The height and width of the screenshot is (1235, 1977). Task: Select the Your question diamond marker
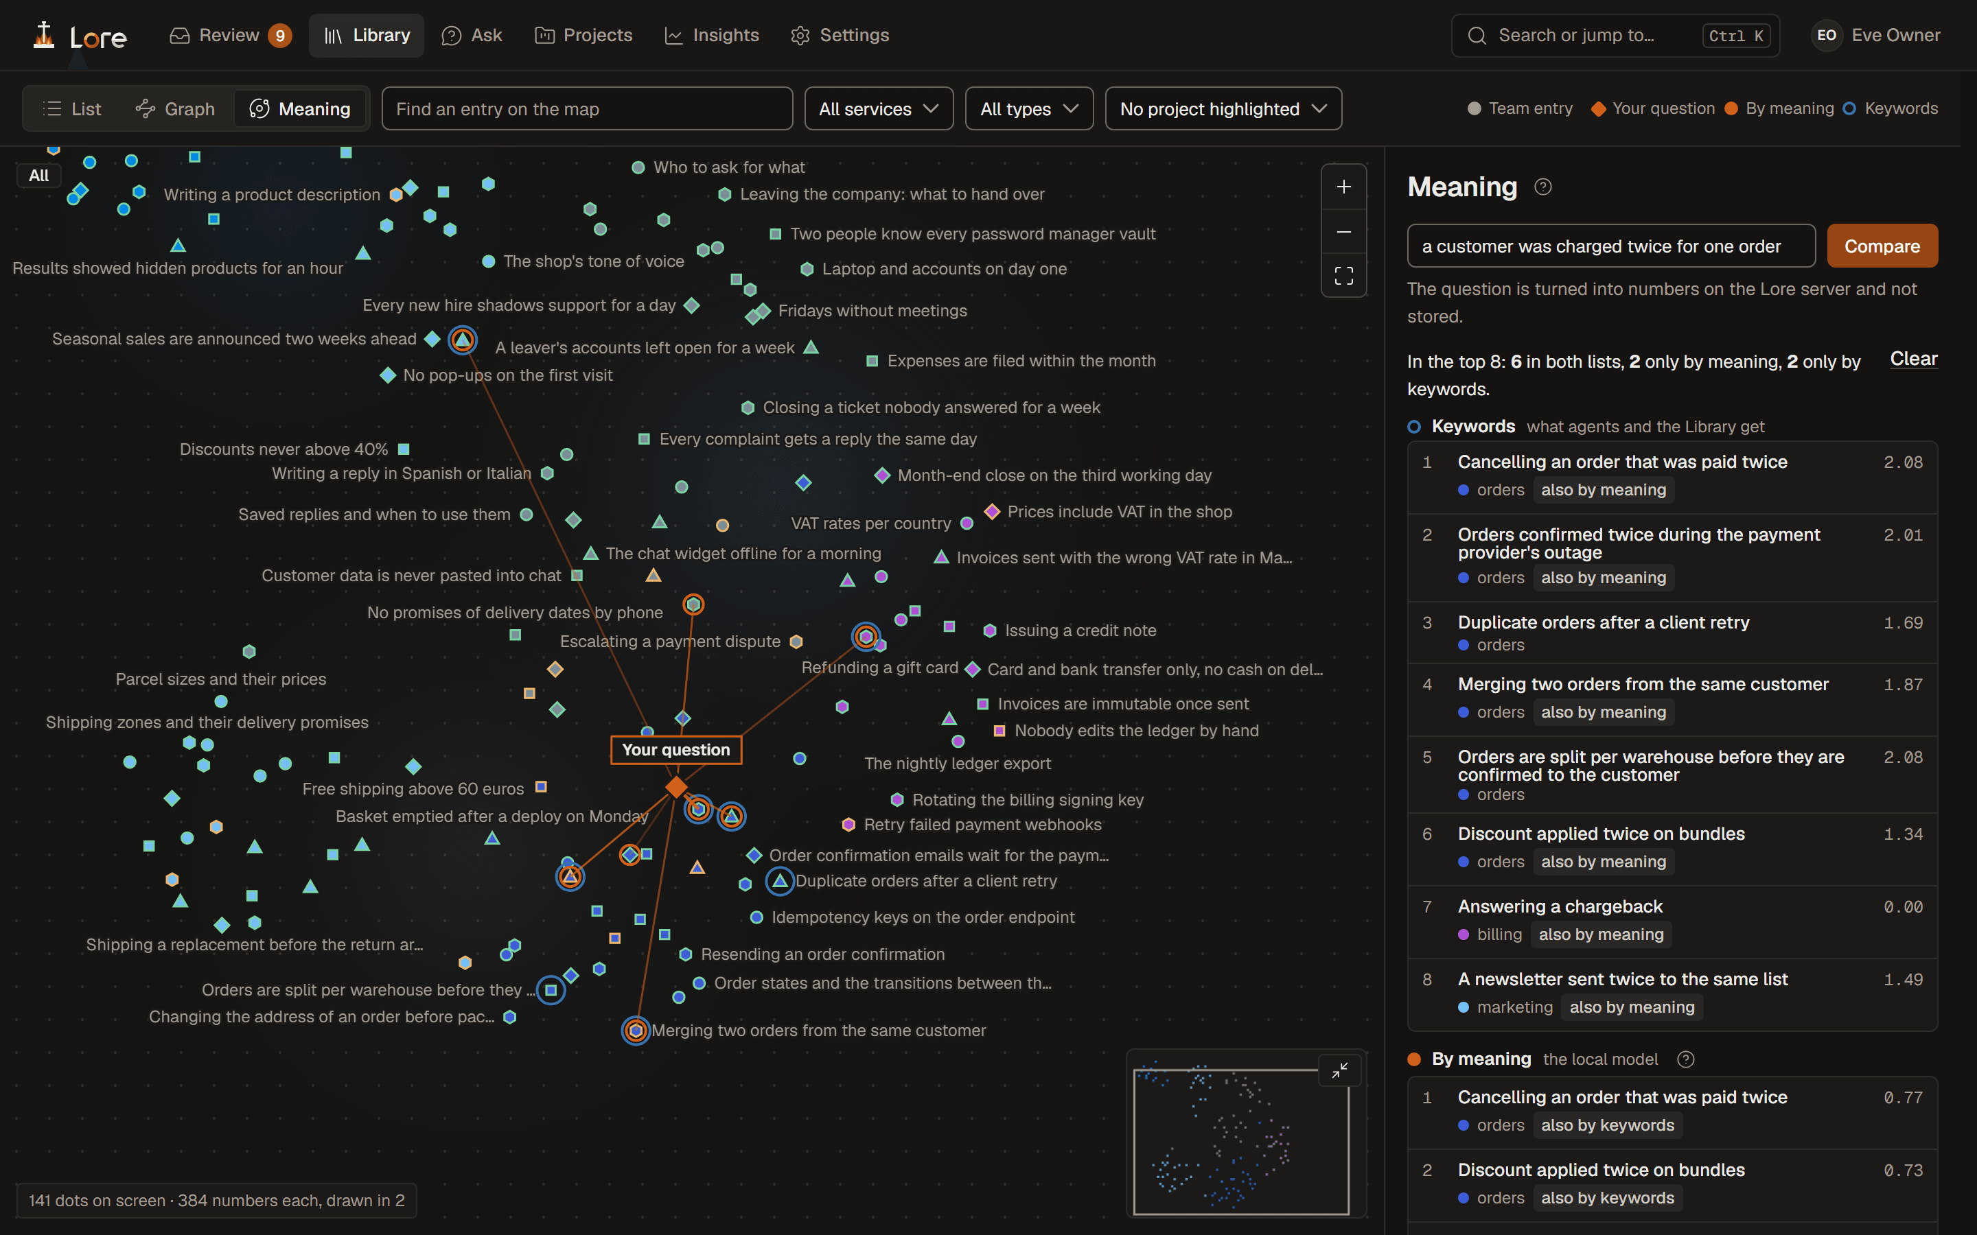pyautogui.click(x=675, y=786)
